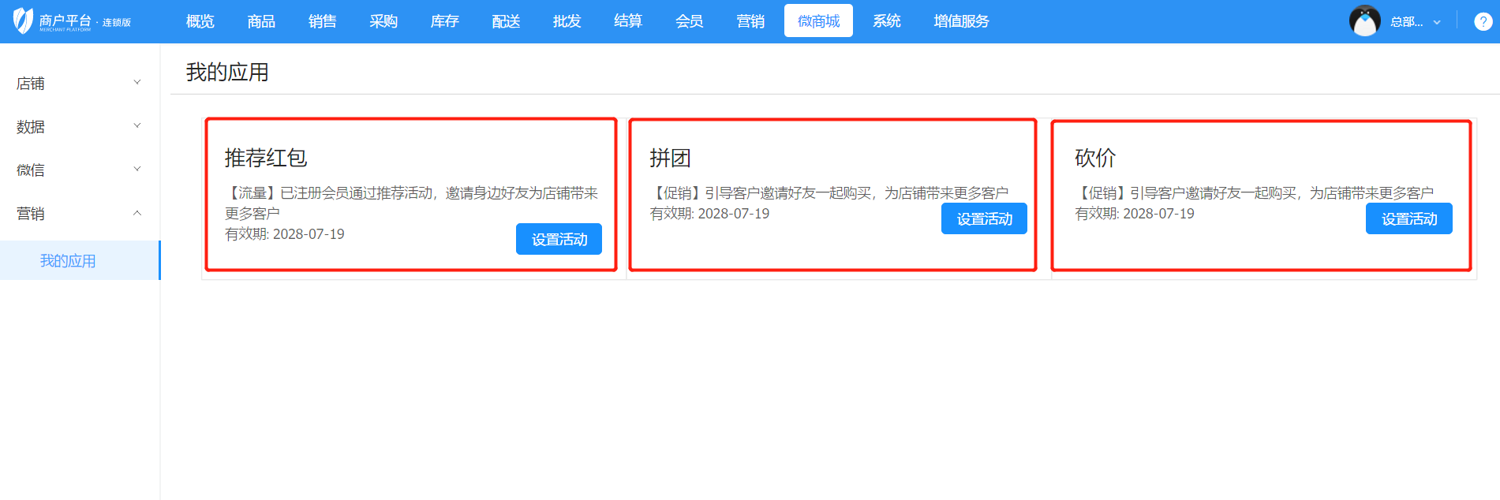The height and width of the screenshot is (500, 1500).
Task: Open the 系统 menu
Action: [x=886, y=21]
